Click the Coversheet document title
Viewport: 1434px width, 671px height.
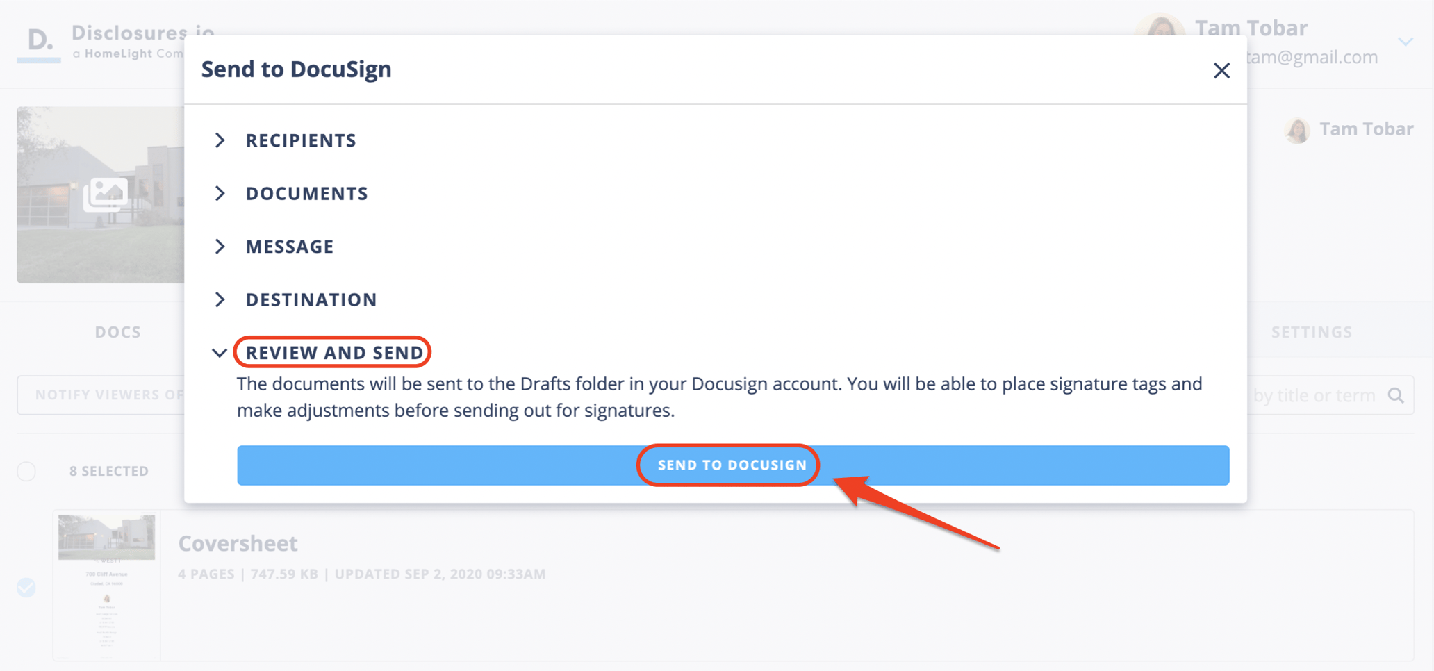(238, 543)
